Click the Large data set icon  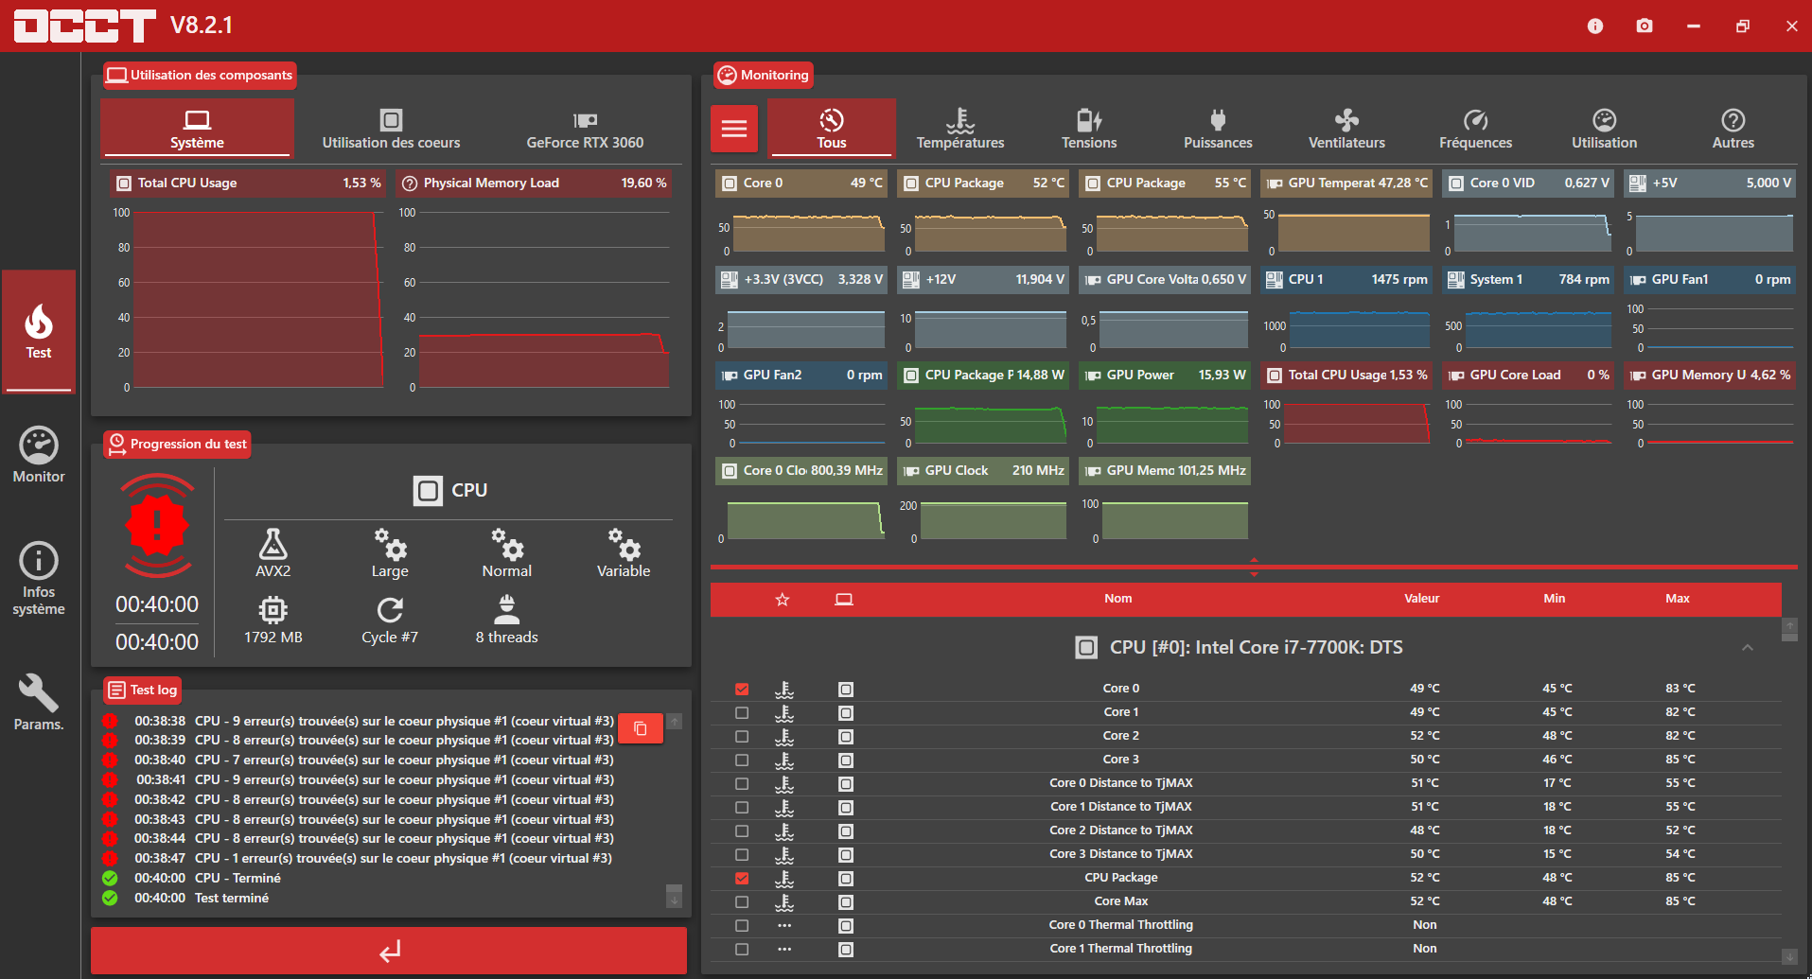click(x=390, y=544)
